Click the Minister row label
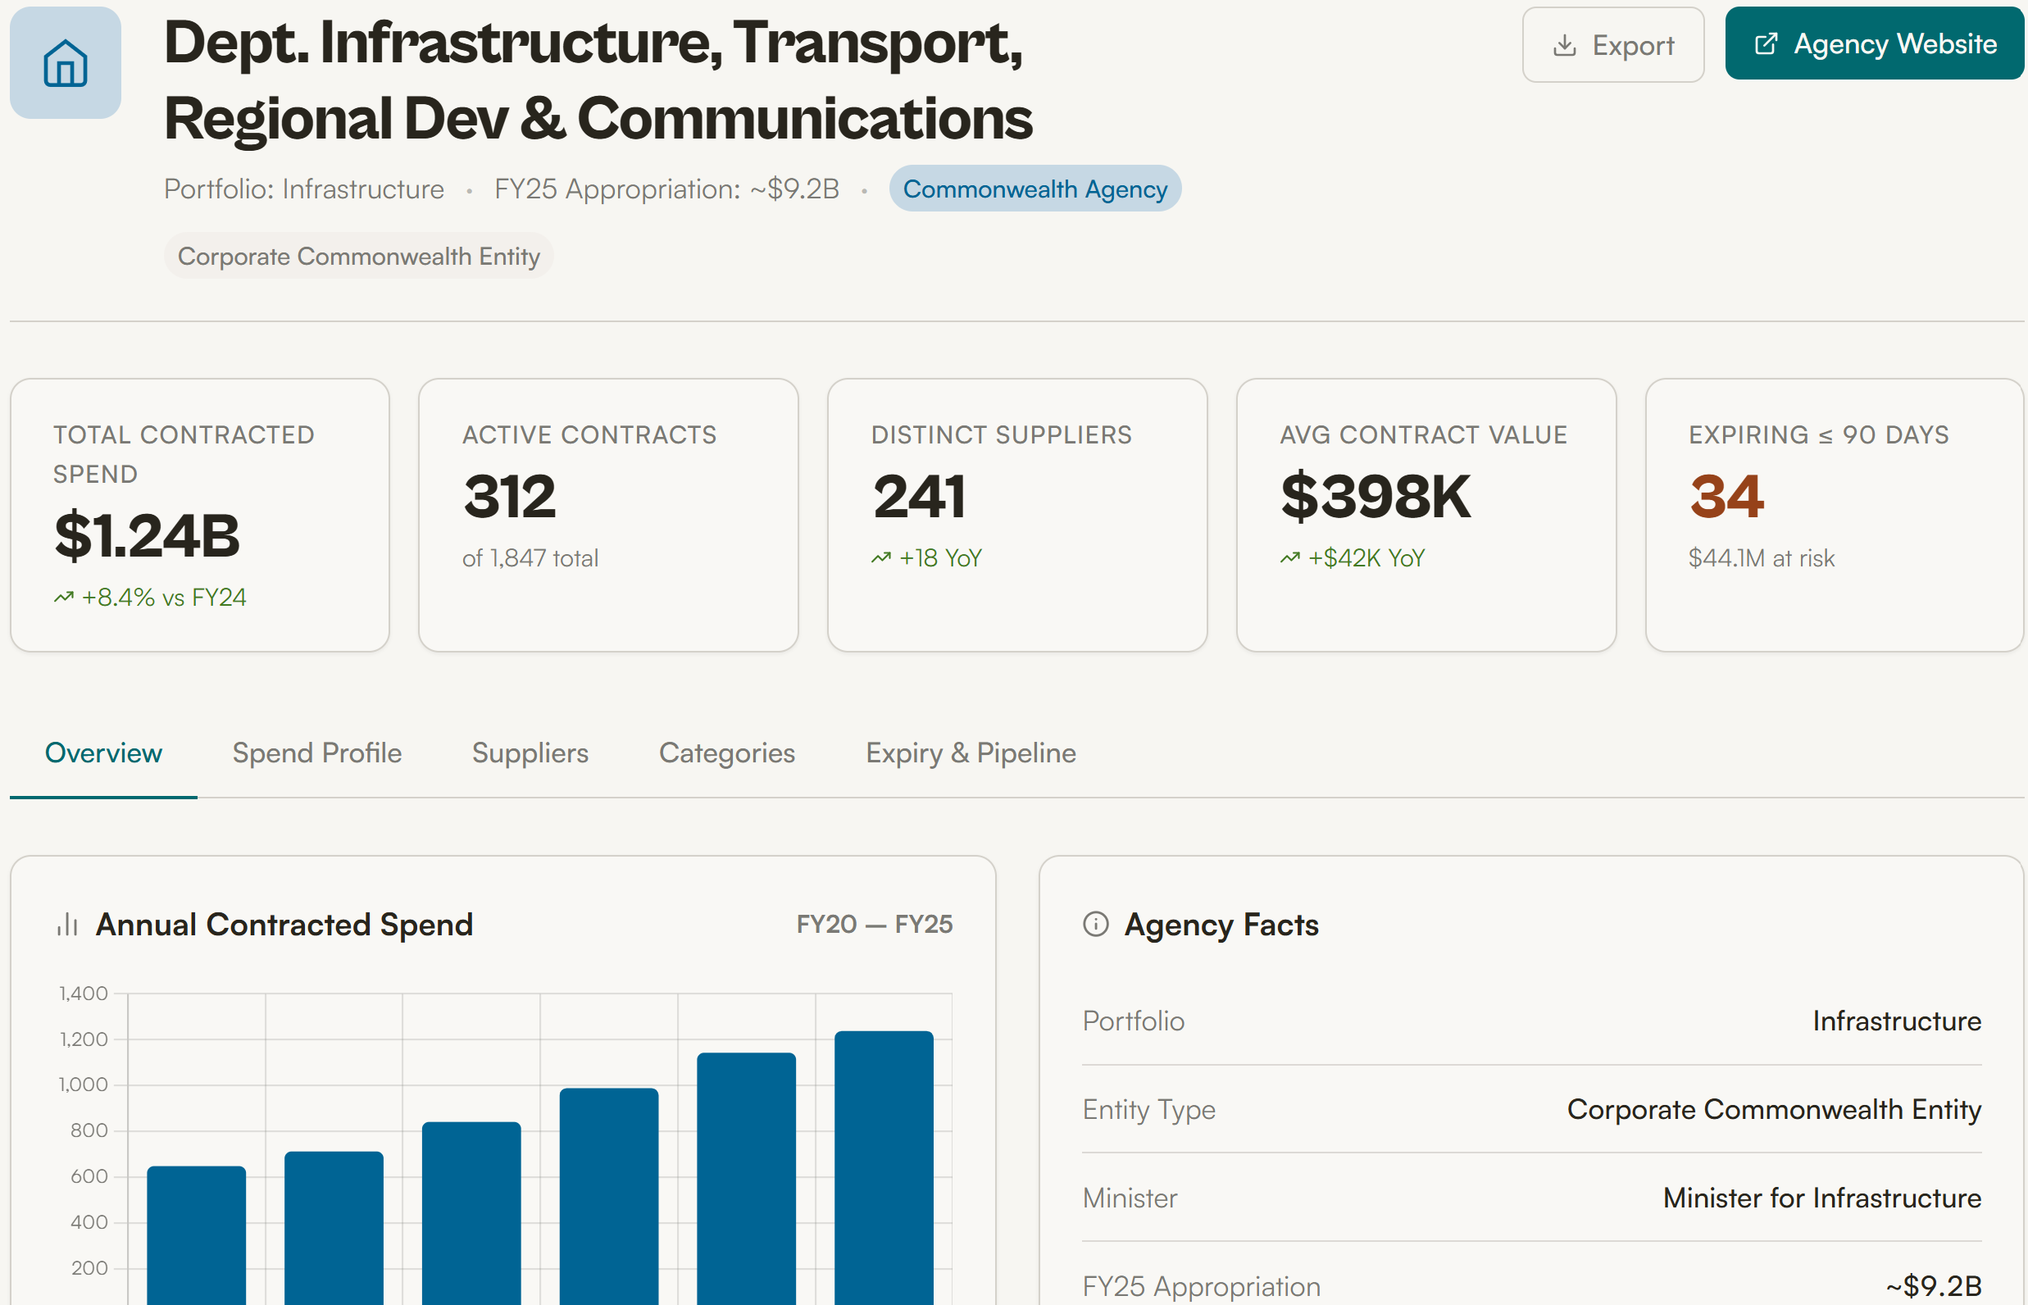This screenshot has width=2028, height=1305. pos(1130,1198)
